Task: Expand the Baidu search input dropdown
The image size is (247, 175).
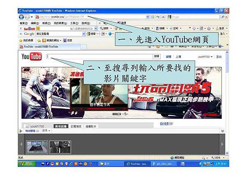Action: click(x=96, y=28)
